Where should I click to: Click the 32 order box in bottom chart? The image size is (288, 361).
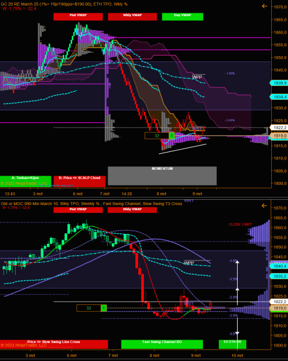tap(89, 308)
